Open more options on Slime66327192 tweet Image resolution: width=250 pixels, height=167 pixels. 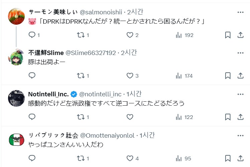pyautogui.click(x=240, y=53)
